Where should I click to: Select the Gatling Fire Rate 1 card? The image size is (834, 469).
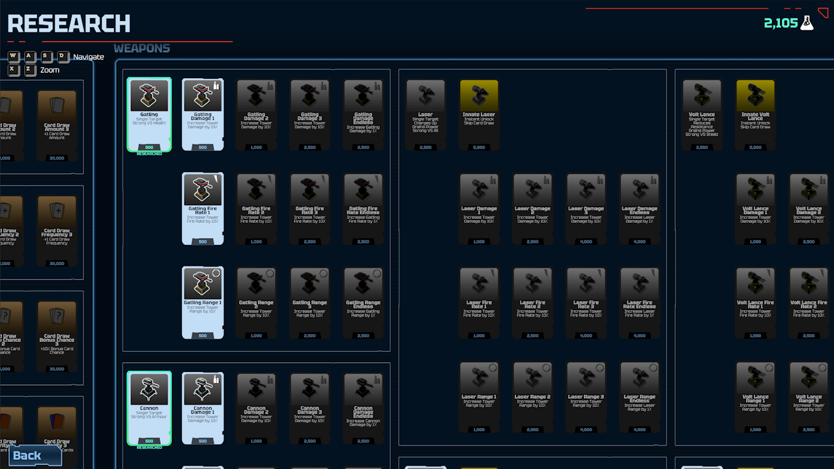pyautogui.click(x=203, y=208)
